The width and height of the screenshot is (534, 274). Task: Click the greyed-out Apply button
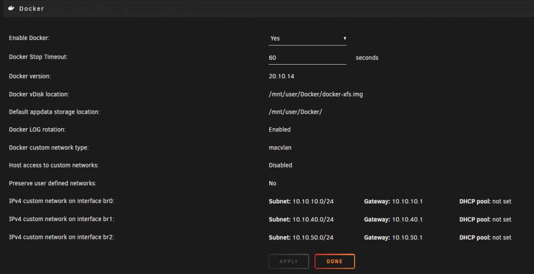pyautogui.click(x=288, y=261)
